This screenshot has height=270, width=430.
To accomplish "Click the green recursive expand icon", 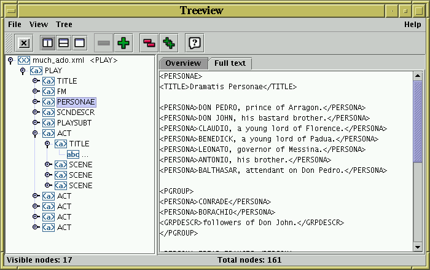I will point(168,43).
